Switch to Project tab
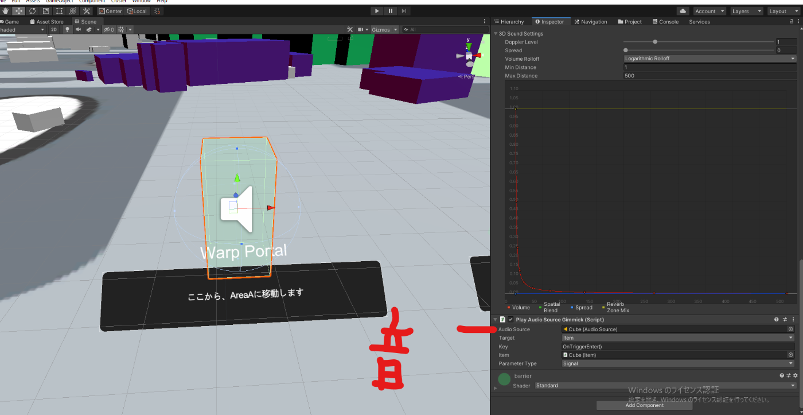Viewport: 803px width, 415px height. 630,22
